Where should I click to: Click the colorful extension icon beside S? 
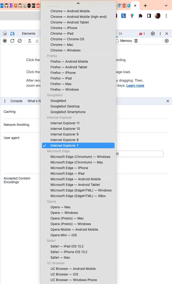pyautogui.click(x=132, y=16)
